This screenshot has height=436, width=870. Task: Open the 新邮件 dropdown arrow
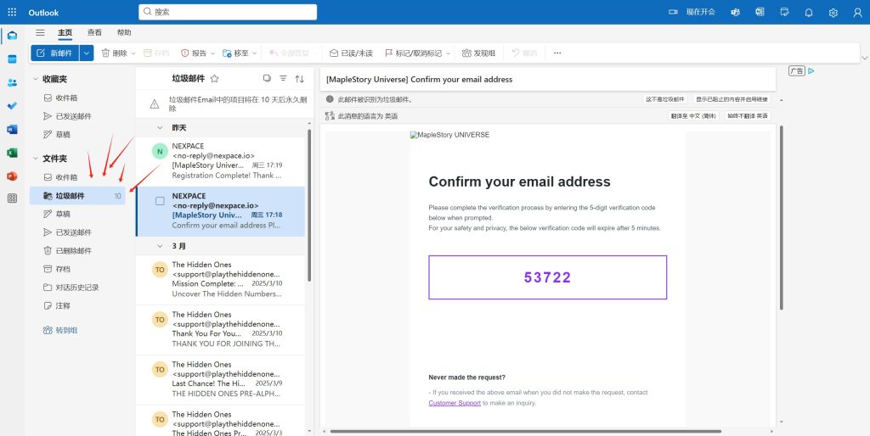click(87, 53)
